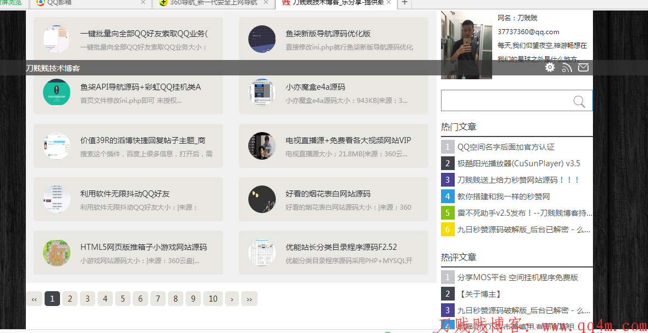Open hot article QQ空间名字后面加官方认证
The image size is (648, 333).
[506, 146]
